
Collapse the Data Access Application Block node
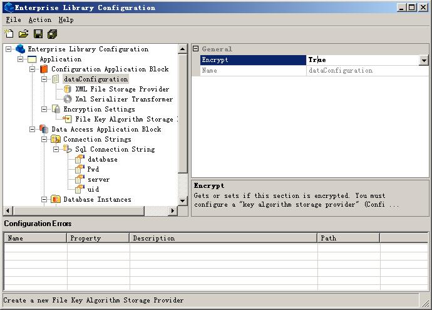point(33,130)
